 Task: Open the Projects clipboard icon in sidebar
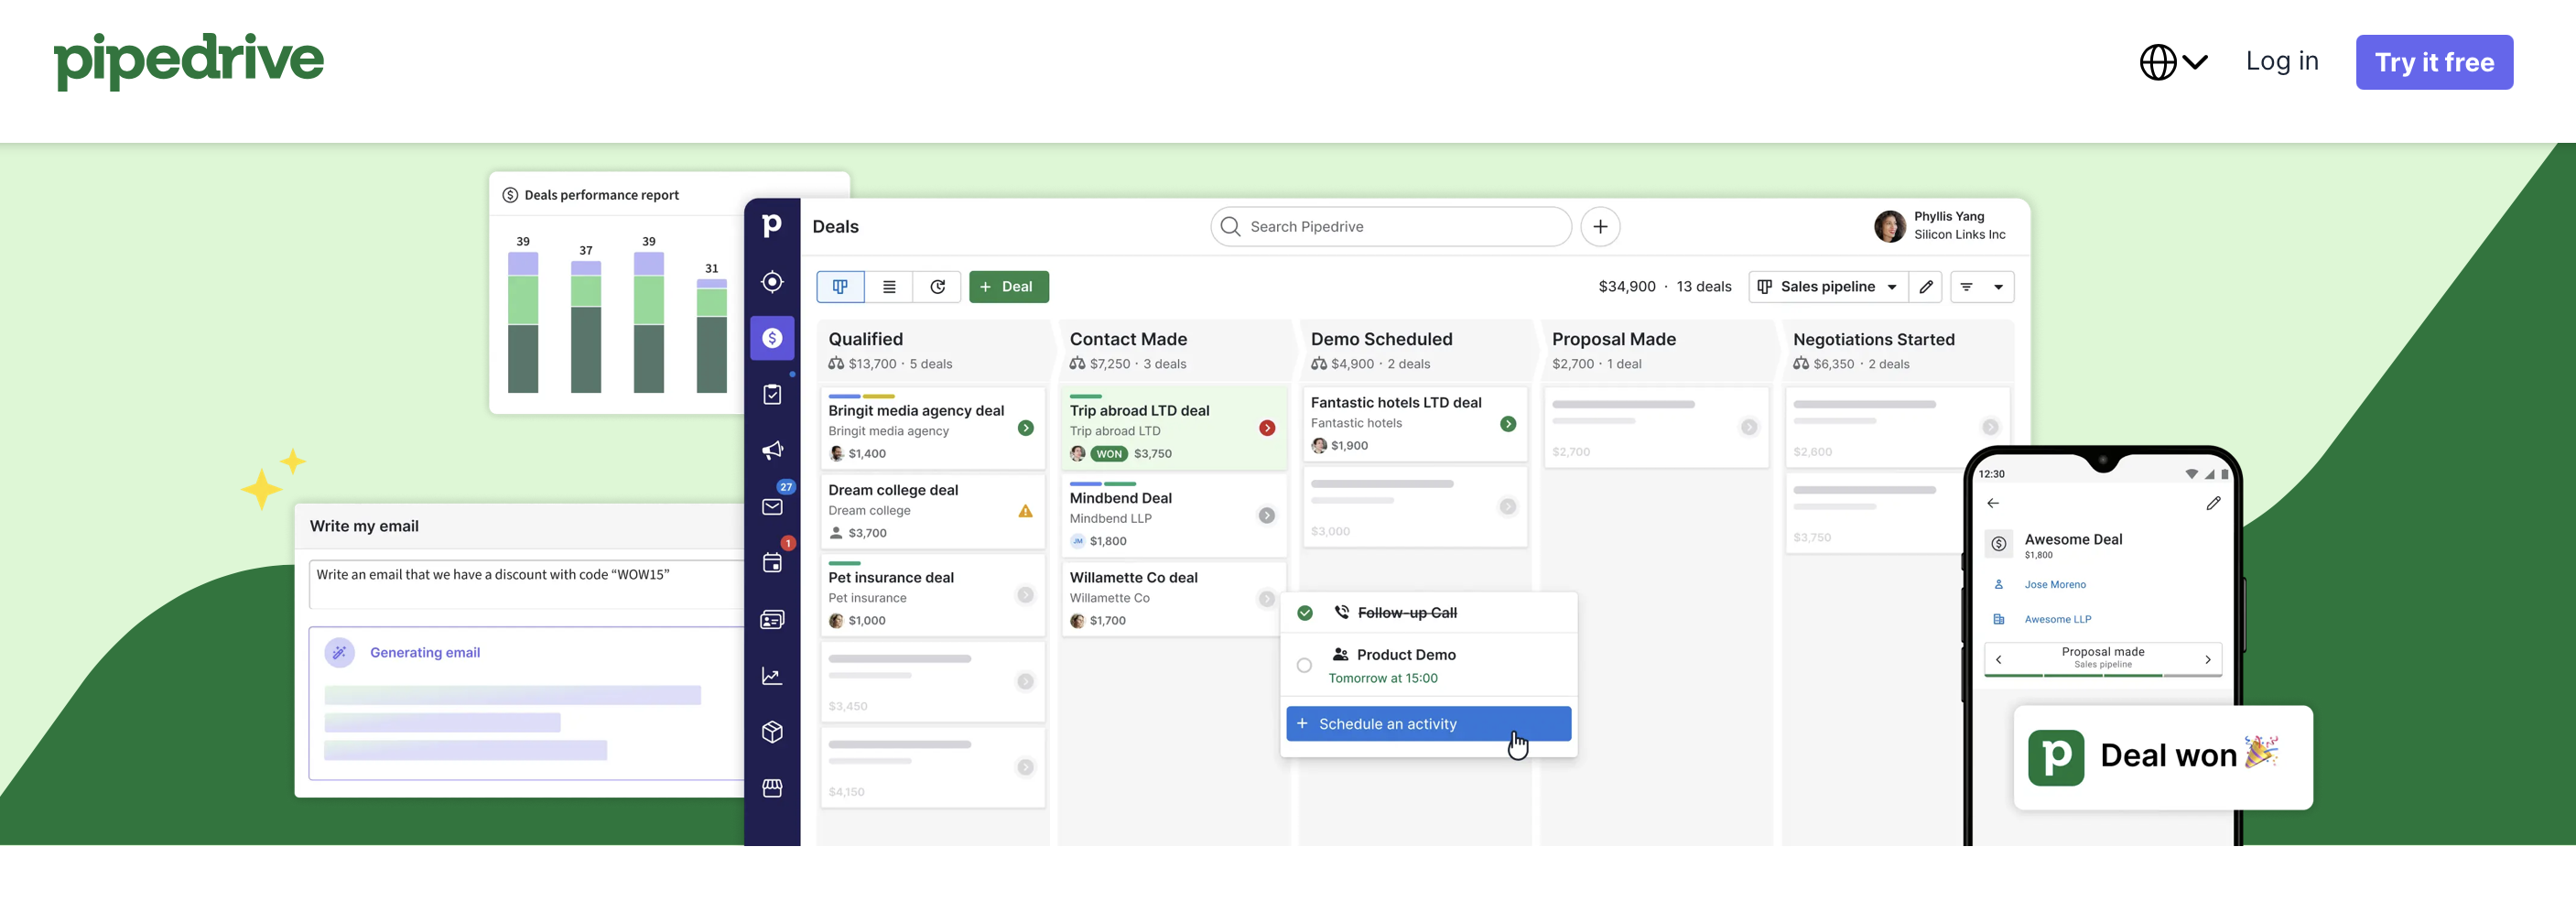pyautogui.click(x=772, y=394)
